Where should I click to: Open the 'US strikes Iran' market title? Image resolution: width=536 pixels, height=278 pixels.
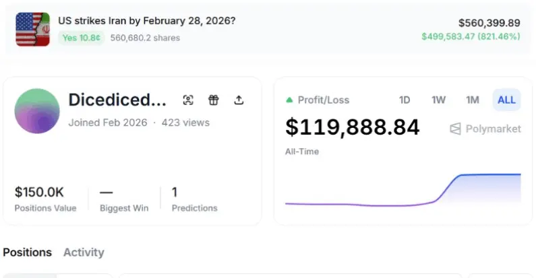tap(147, 20)
